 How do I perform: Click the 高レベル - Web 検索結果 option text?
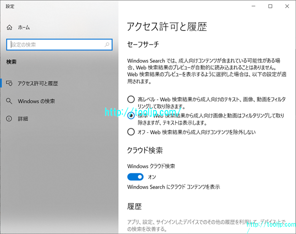pyautogui.click(x=212, y=103)
